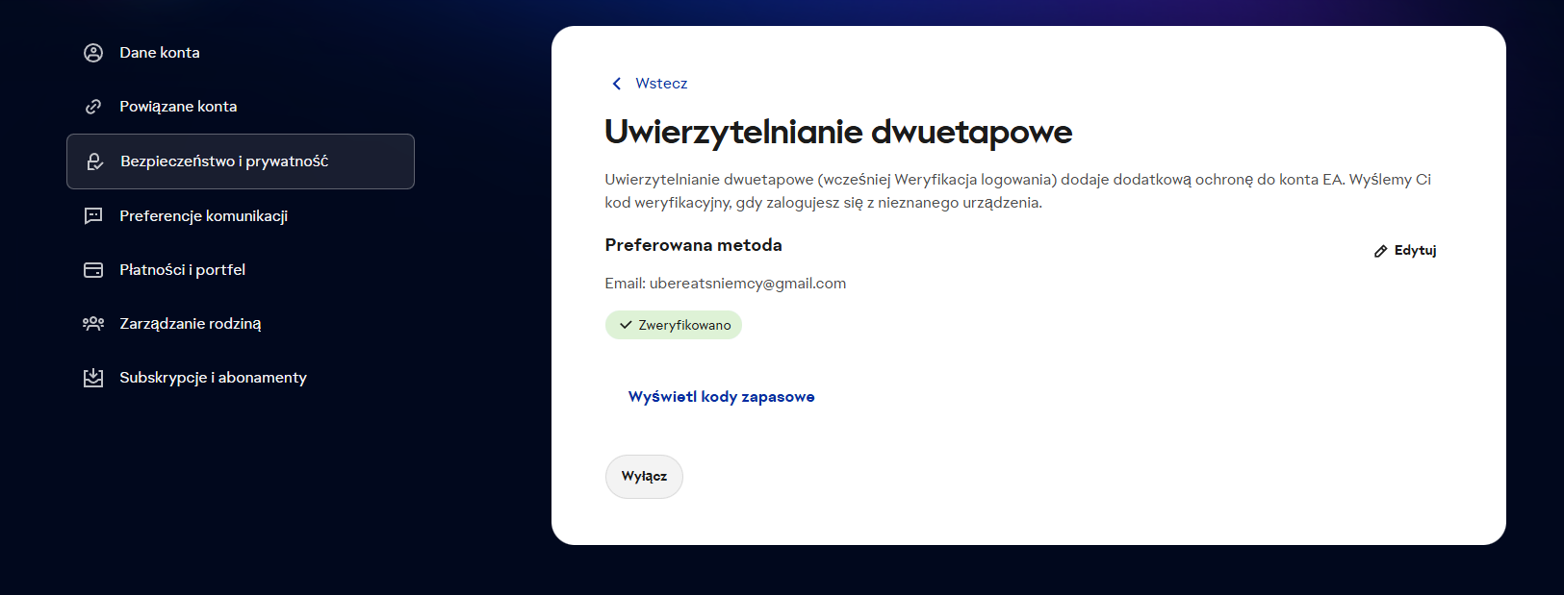Go back using the Wstecz link
This screenshot has width=1564, height=595.
tap(661, 84)
